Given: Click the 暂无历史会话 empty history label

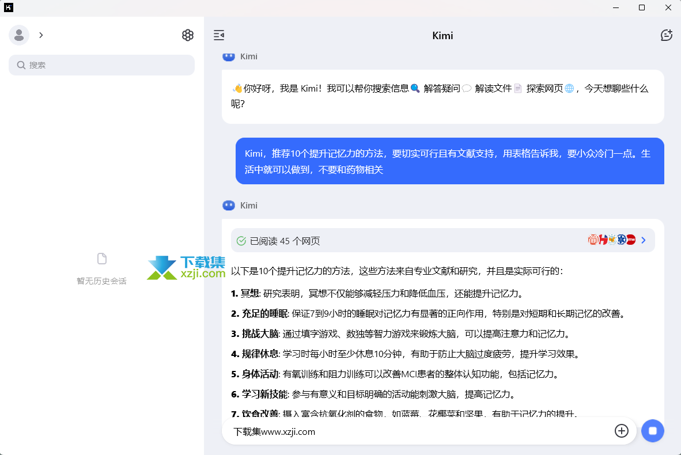Looking at the screenshot, I should click(101, 281).
